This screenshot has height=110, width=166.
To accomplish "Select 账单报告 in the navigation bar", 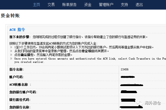I will pyautogui.click(x=69, y=5).
